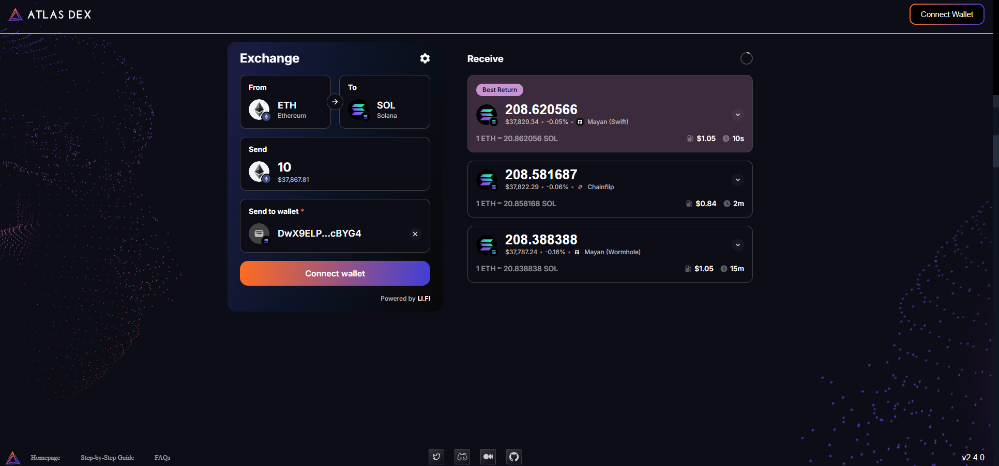Select the ETH token icon in From field
Viewport: 999px width, 466px height.
(x=259, y=109)
